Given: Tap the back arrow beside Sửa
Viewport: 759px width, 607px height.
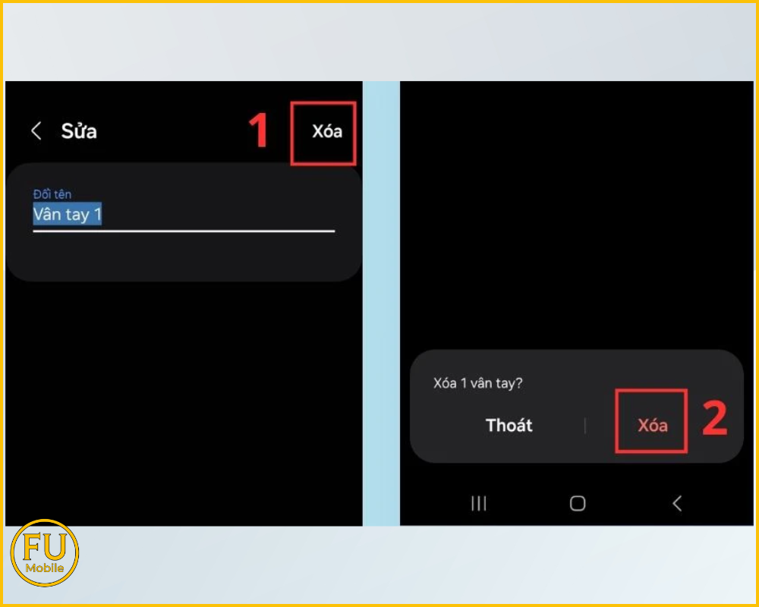Looking at the screenshot, I should (x=36, y=131).
